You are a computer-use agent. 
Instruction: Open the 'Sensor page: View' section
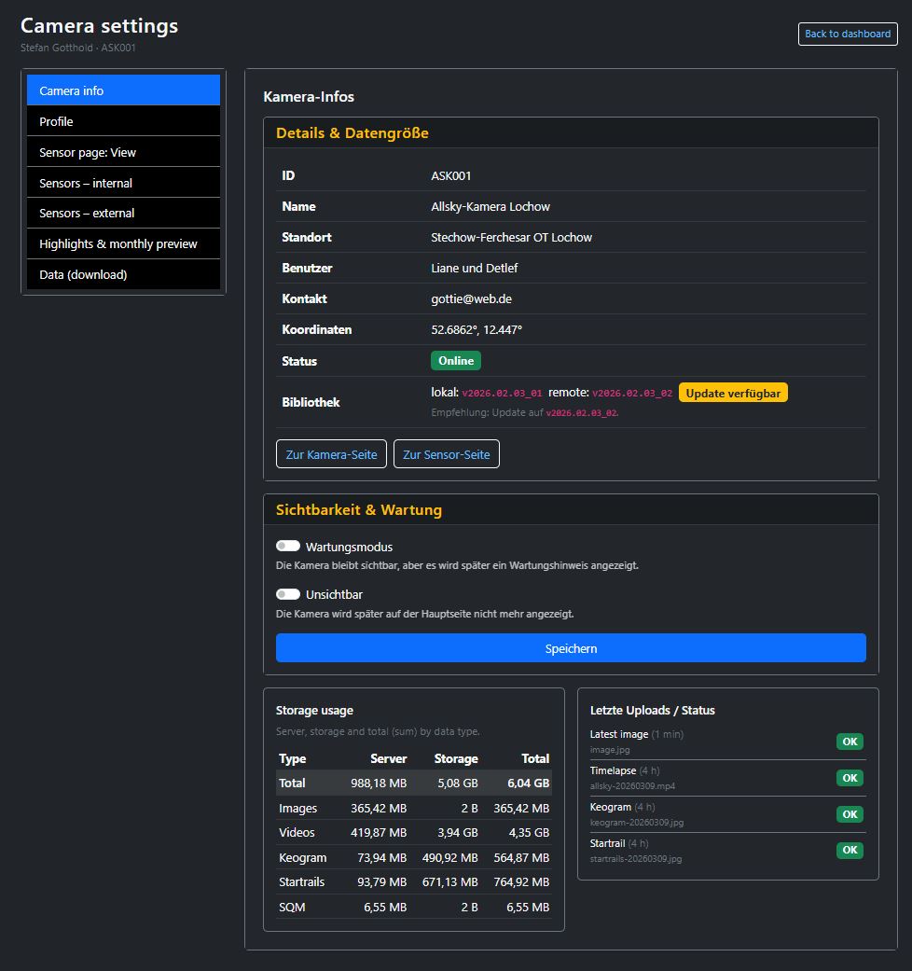[123, 151]
